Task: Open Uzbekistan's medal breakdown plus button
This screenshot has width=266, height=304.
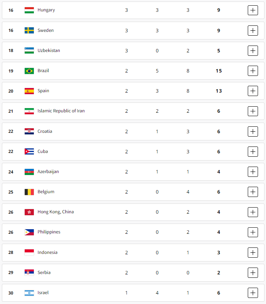Action: (253, 50)
